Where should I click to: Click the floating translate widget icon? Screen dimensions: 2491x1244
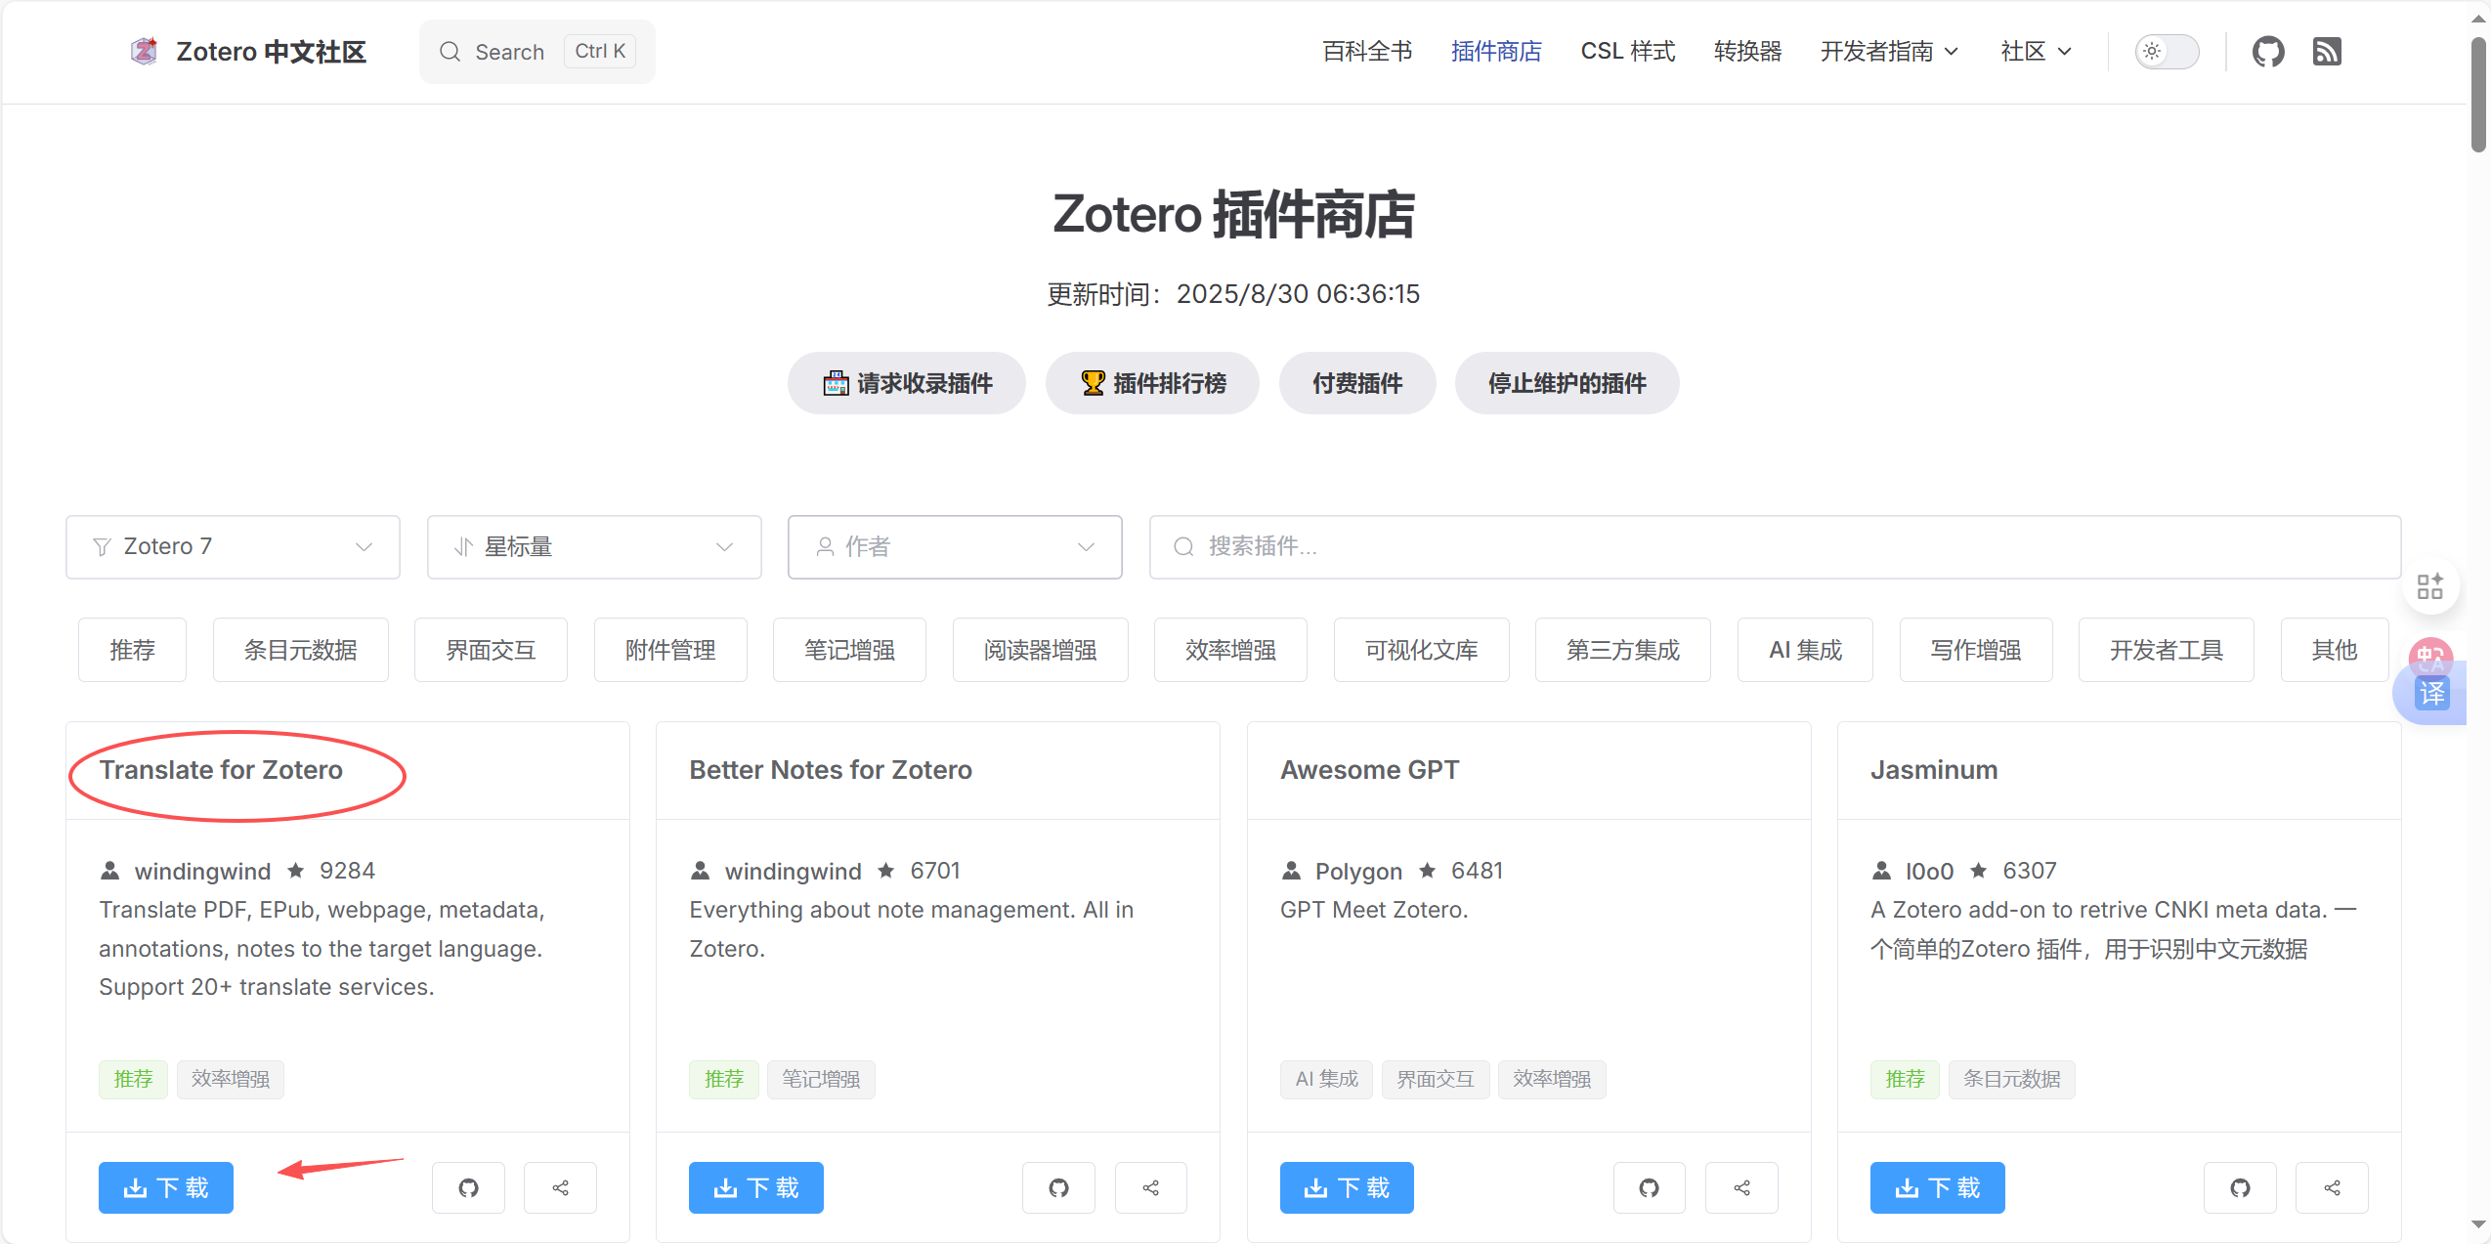pos(2430,693)
